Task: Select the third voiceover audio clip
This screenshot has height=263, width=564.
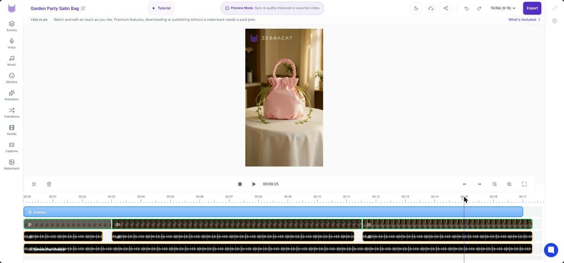Action: pos(447,236)
